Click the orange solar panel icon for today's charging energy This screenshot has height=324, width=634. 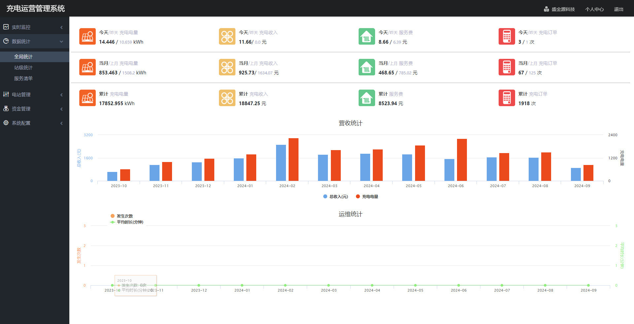[88, 36]
